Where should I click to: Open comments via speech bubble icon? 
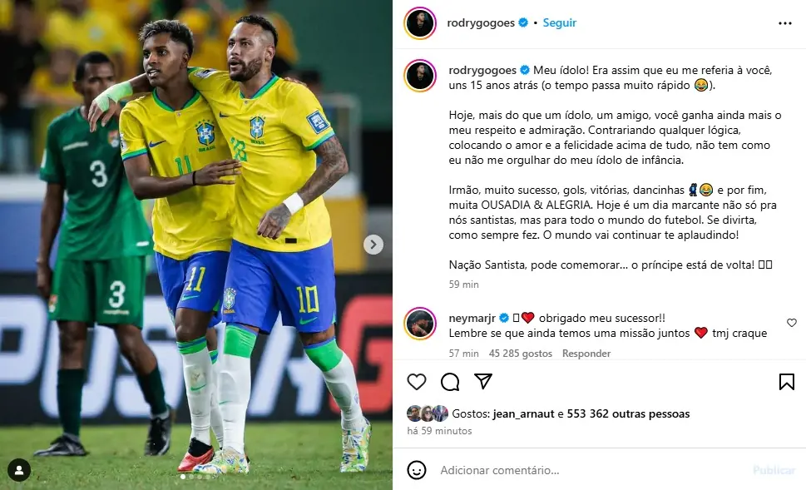pos(450,382)
